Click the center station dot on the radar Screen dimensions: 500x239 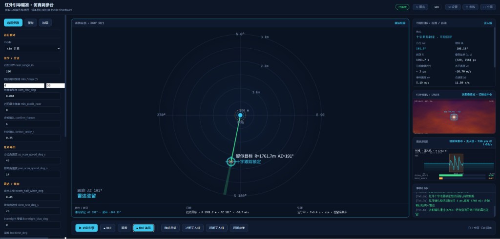[240, 115]
